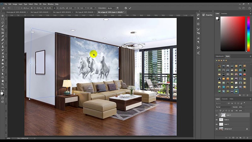Image resolution: width=252 pixels, height=142 pixels.
Task: Toggle the lock position option
Action: click(226, 111)
